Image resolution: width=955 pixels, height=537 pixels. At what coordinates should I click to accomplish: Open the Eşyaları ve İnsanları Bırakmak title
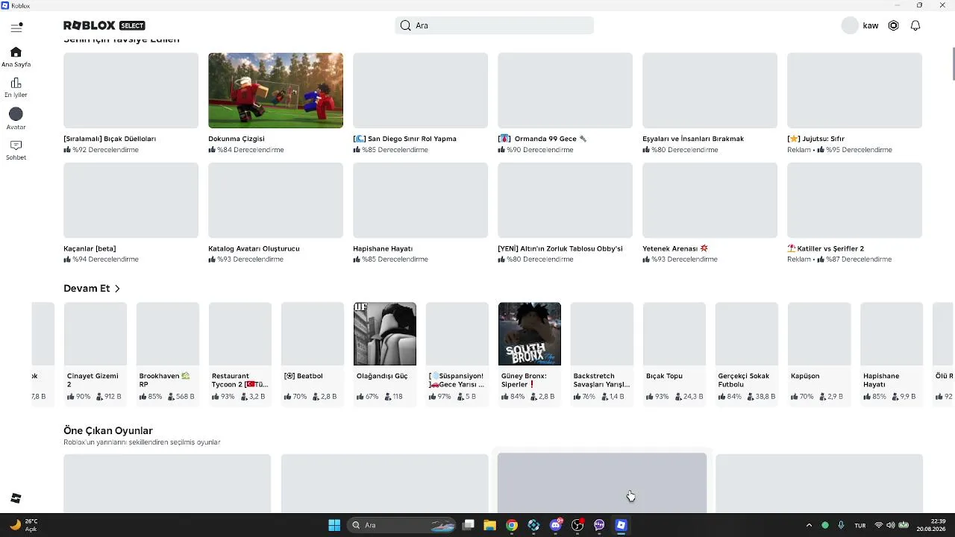(x=693, y=139)
